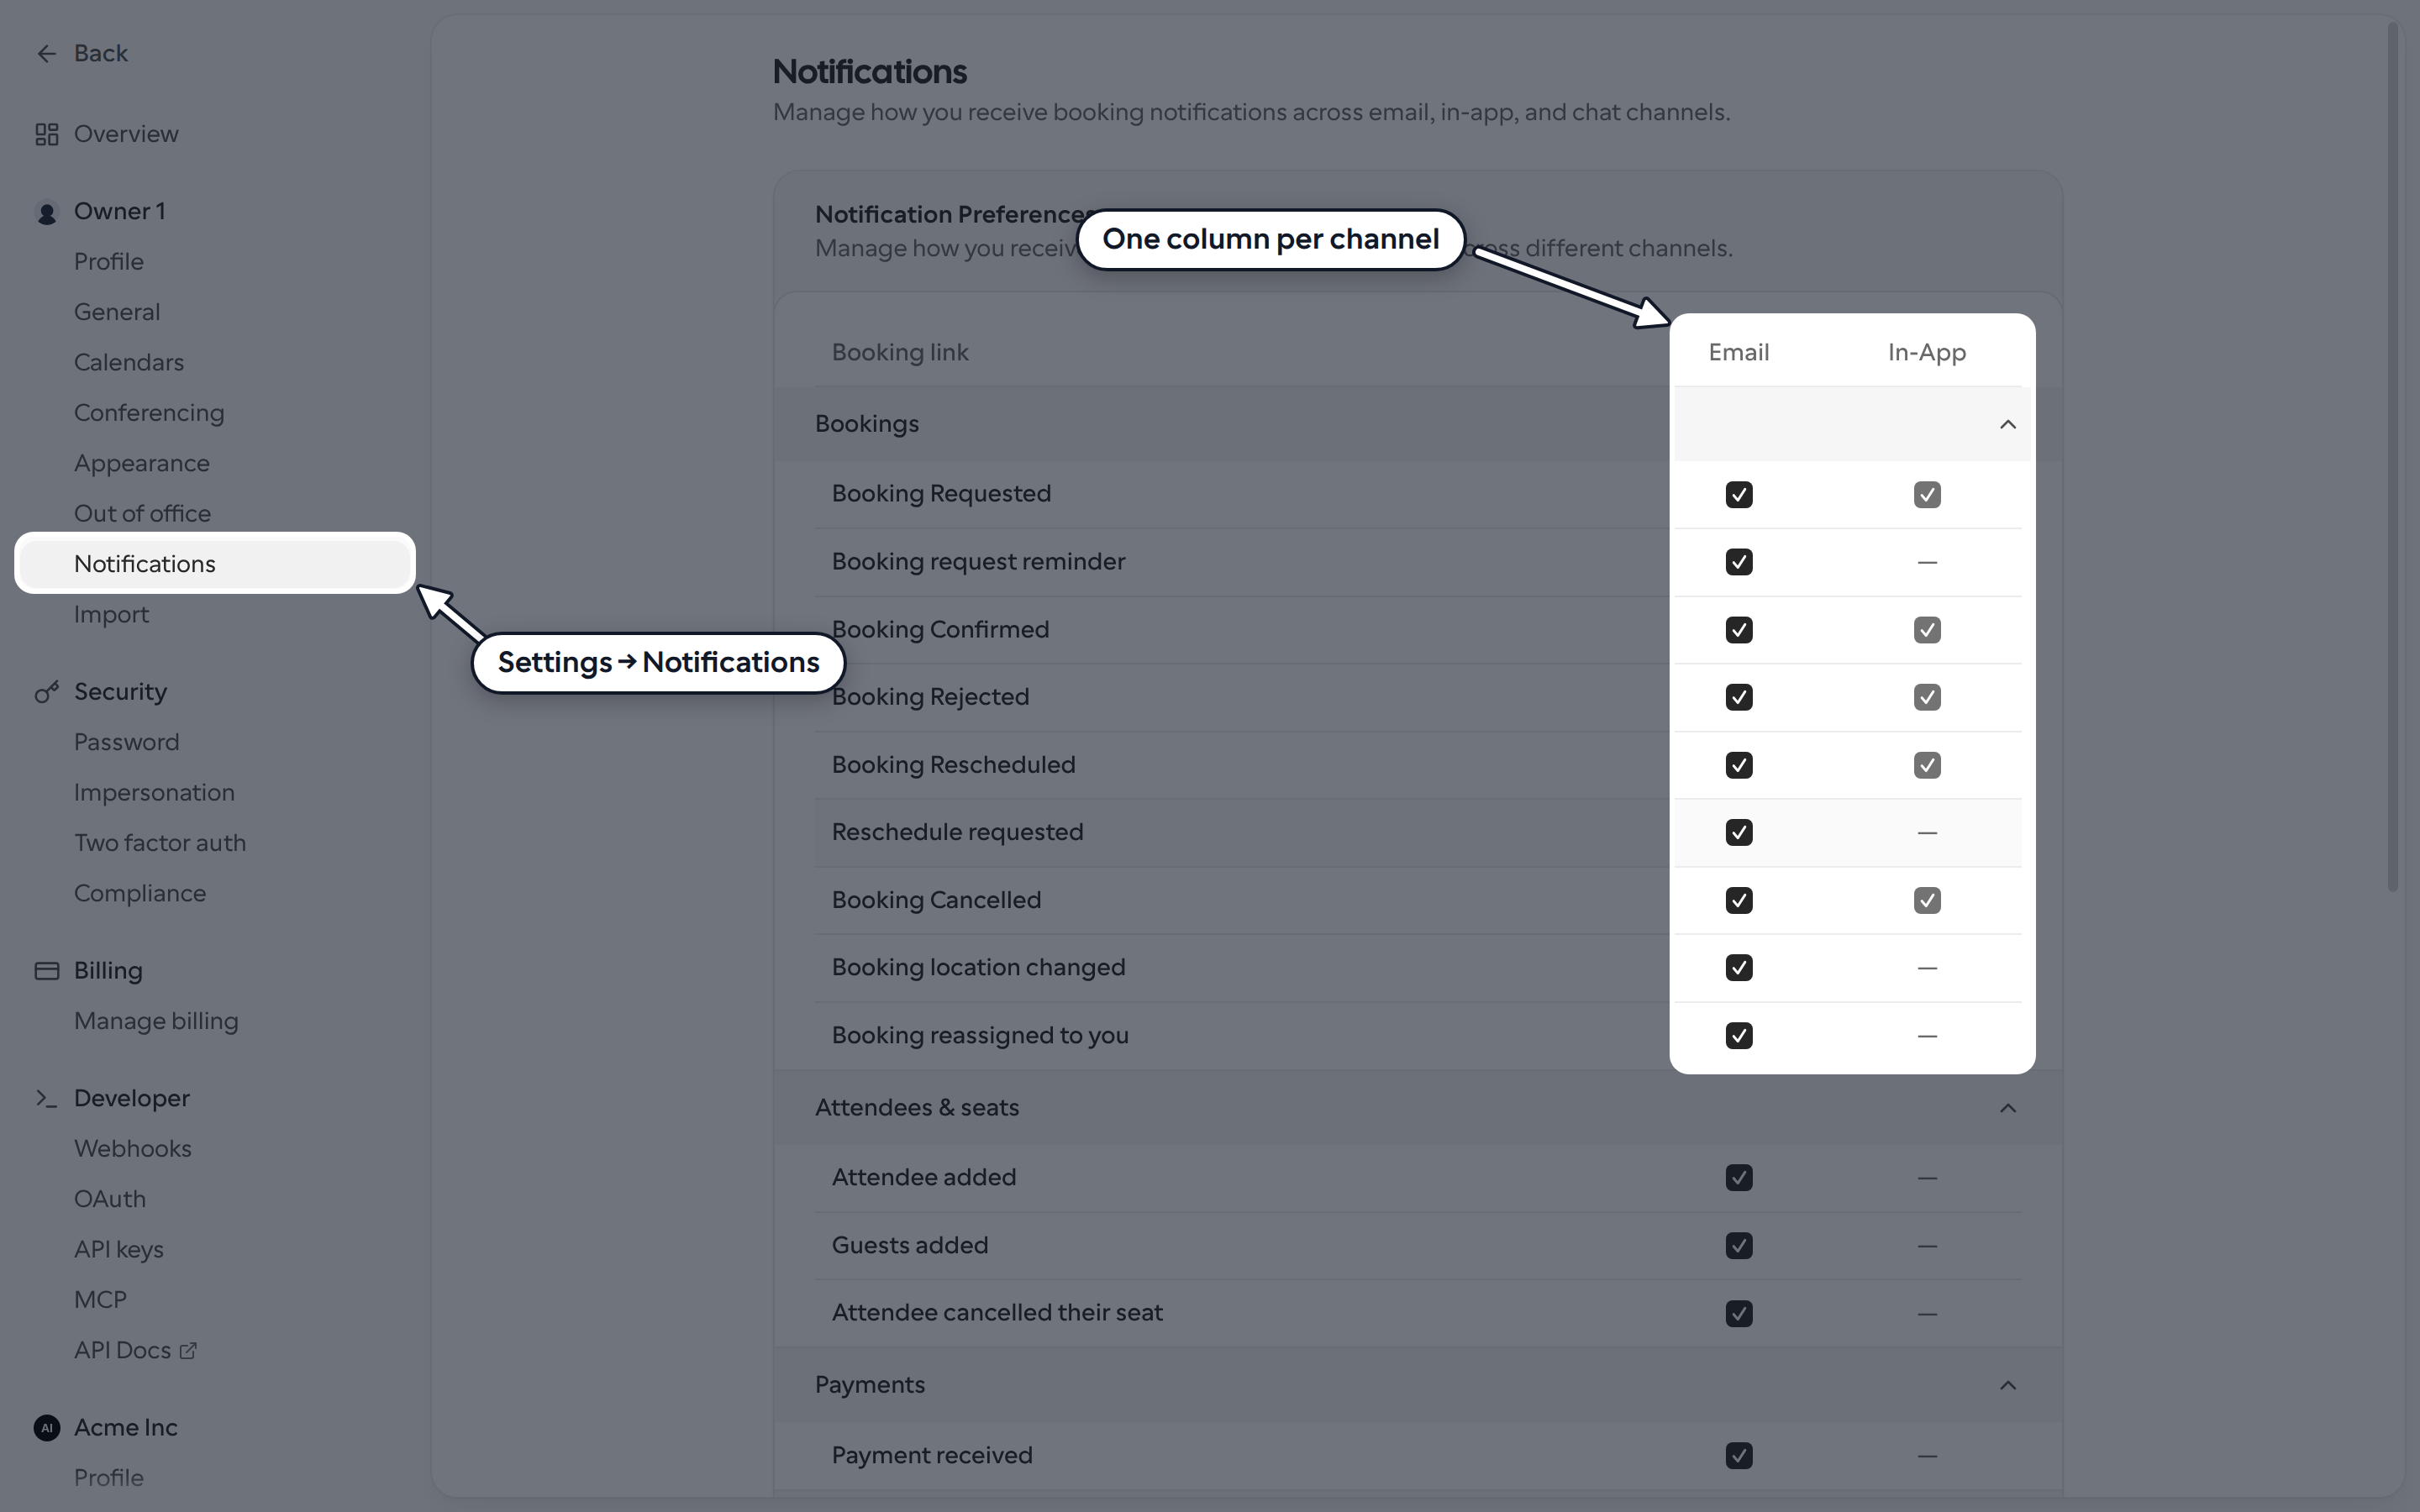The image size is (2420, 1512).
Task: Collapse the Attendees & seats section chevron
Action: point(2007,1108)
